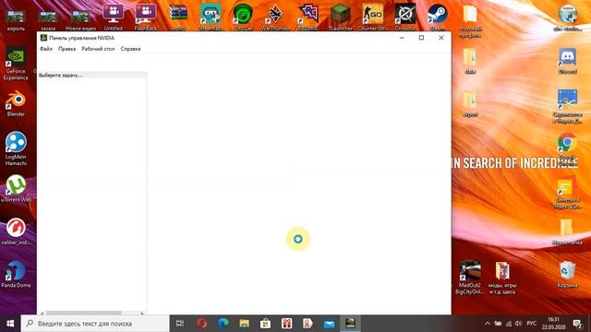Select the Steam desktop icon
Viewport: 591px width, 332px height.
point(437,17)
